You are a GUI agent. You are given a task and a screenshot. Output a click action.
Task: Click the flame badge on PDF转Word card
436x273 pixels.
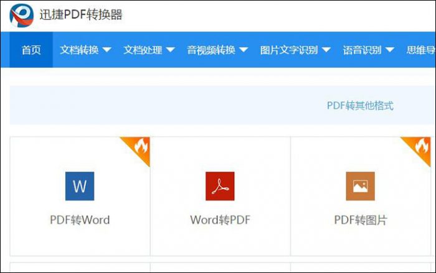140,146
